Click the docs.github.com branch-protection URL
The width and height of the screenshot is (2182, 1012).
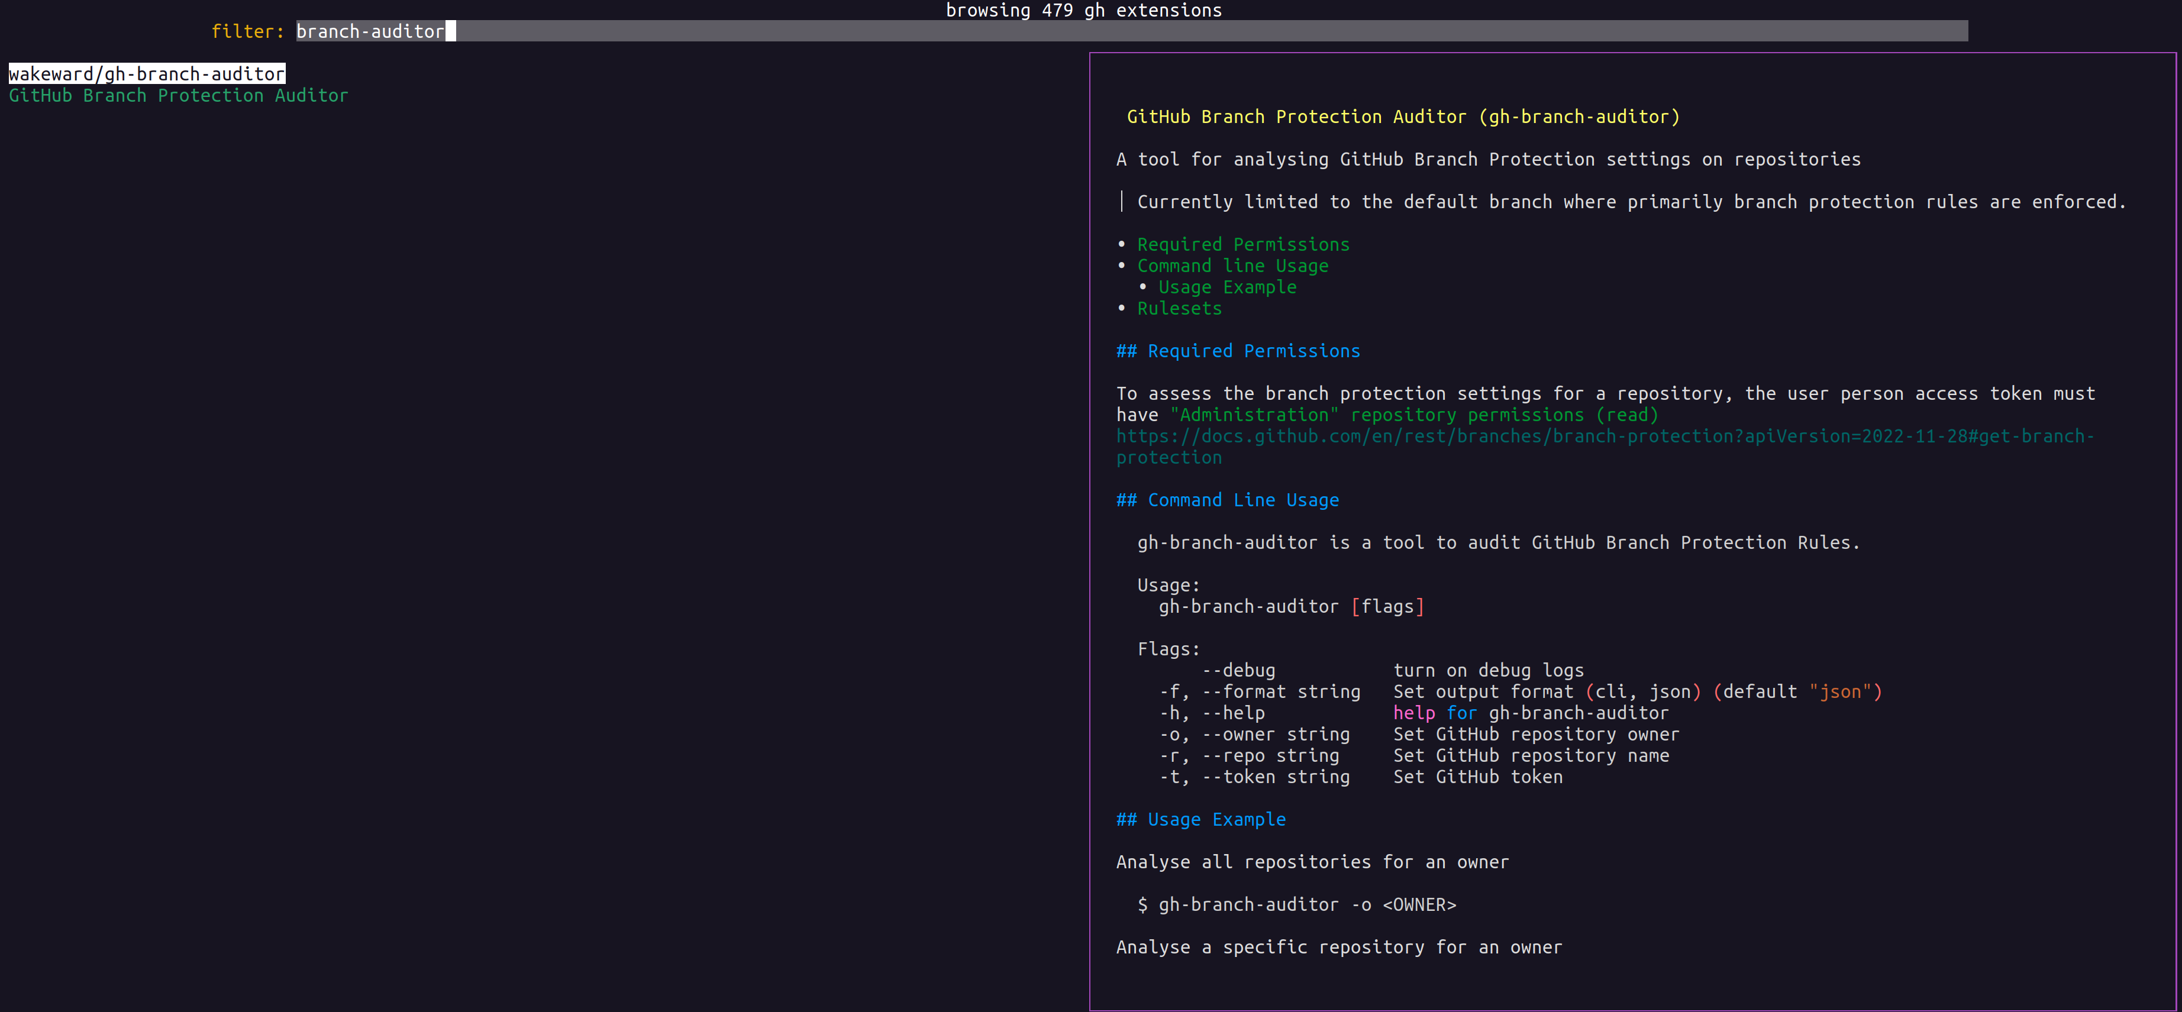point(1603,436)
